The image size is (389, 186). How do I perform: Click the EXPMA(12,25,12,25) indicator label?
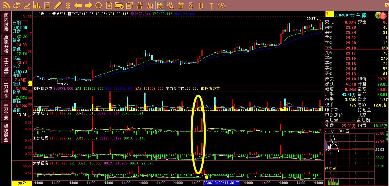pos(89,14)
